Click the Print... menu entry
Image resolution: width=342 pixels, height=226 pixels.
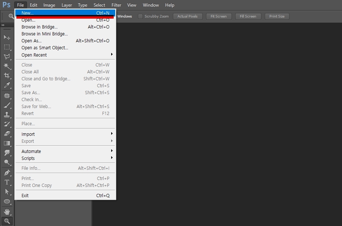65,179
